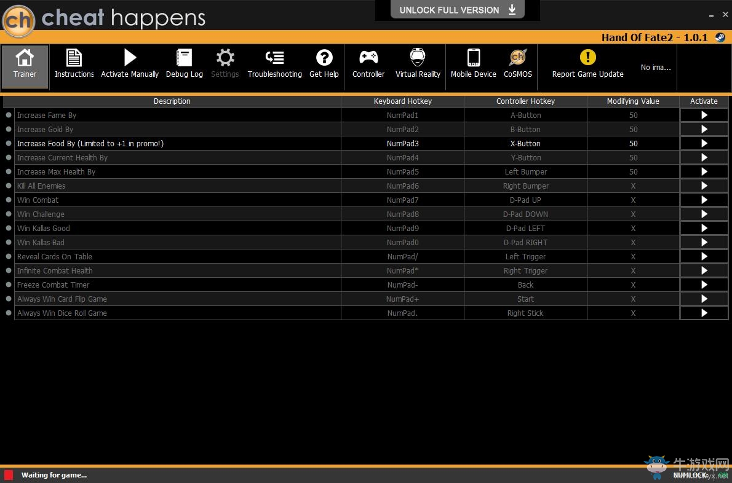Click the 'No ima...' placeholder

(x=656, y=68)
